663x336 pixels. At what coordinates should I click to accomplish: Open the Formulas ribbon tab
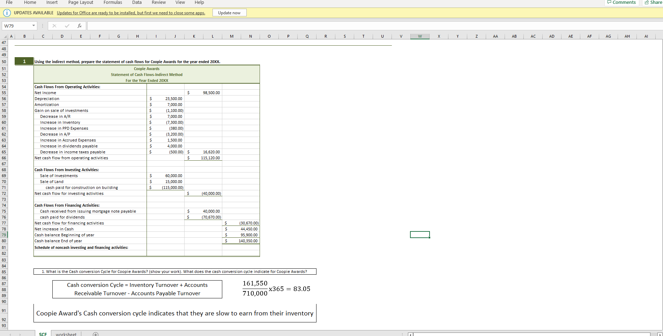(x=113, y=2)
